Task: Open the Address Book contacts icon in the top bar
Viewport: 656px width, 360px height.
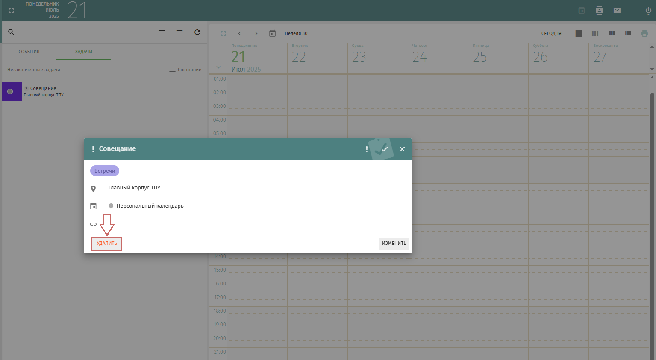Action: coord(600,11)
